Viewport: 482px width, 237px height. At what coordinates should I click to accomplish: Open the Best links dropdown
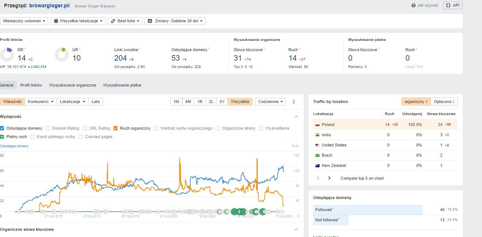(125, 21)
